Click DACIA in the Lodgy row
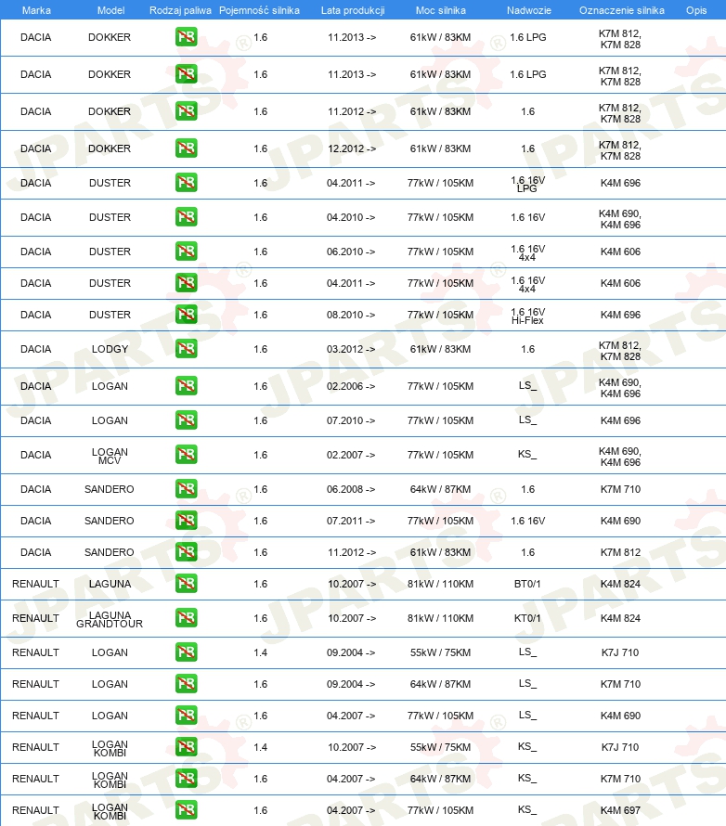The image size is (726, 826). [x=35, y=349]
